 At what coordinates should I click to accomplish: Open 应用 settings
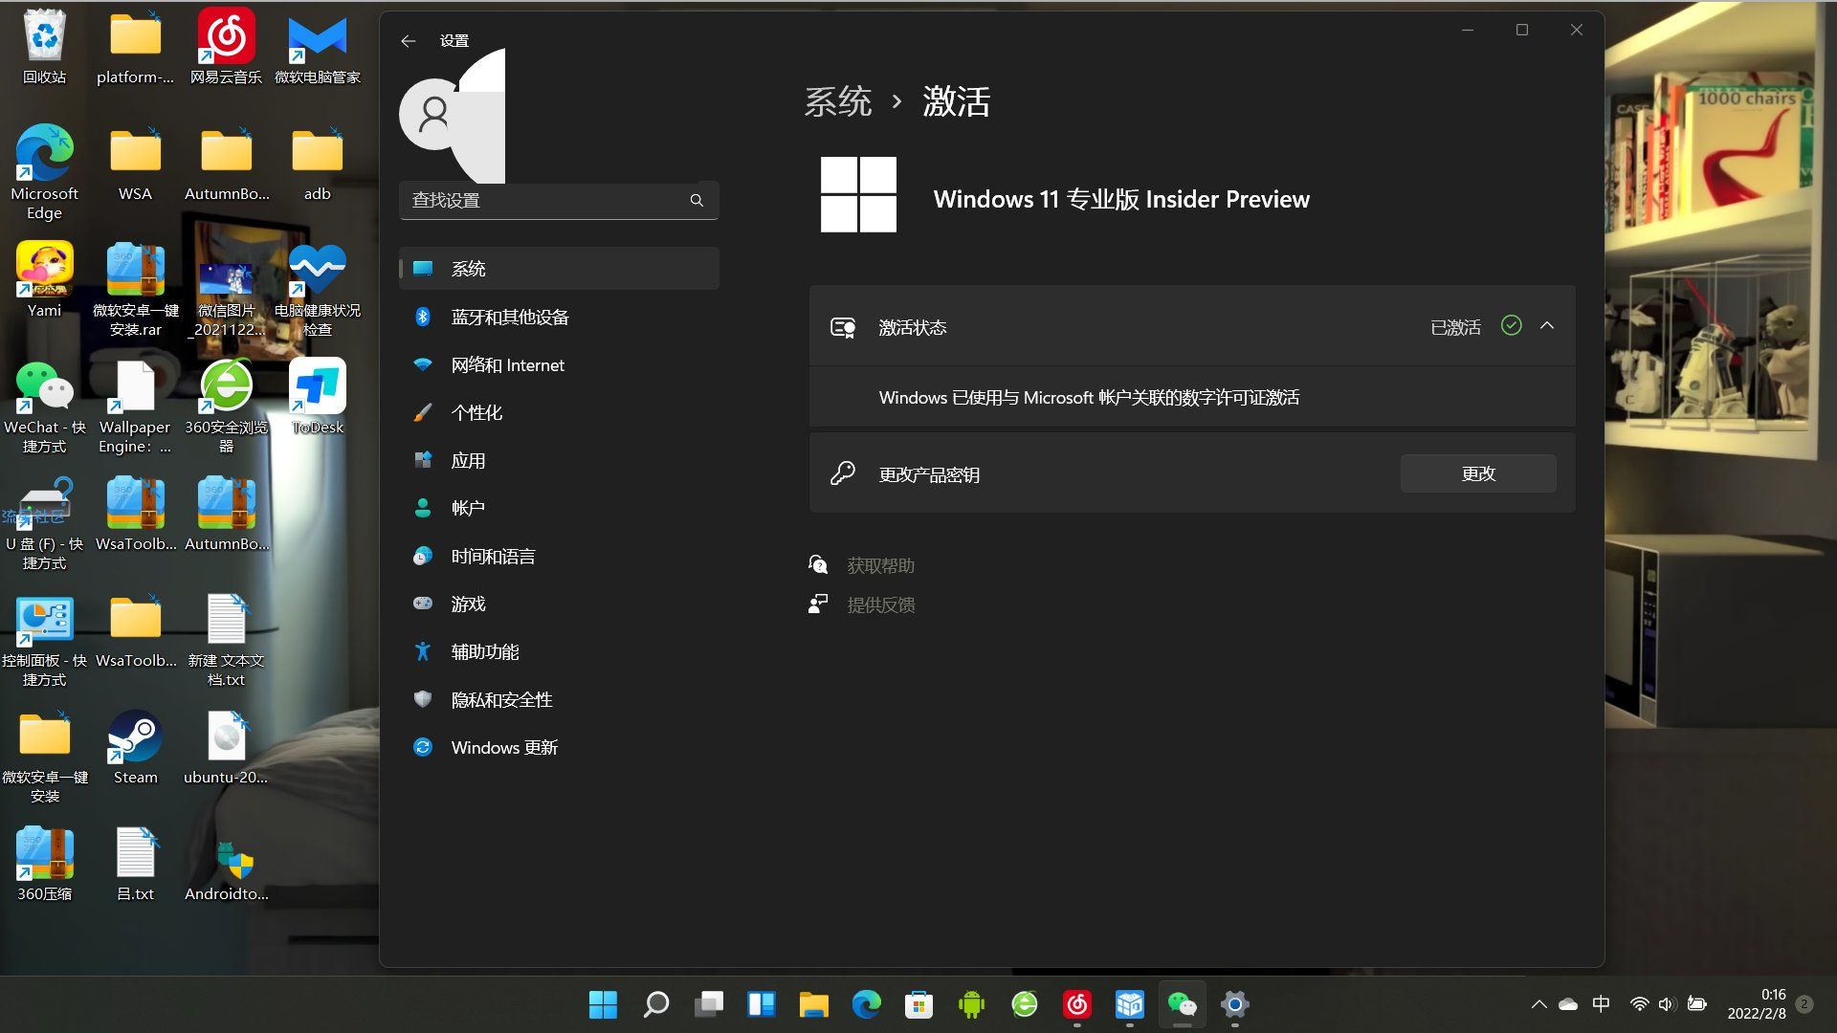[559, 460]
